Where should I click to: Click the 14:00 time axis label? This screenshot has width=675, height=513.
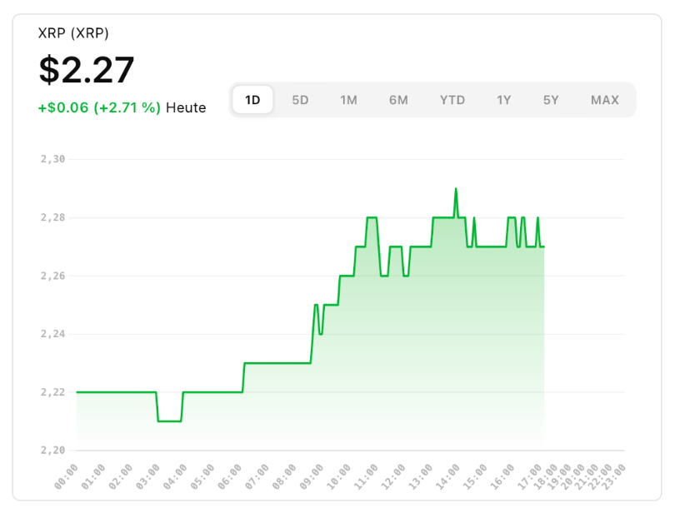pos(447,477)
